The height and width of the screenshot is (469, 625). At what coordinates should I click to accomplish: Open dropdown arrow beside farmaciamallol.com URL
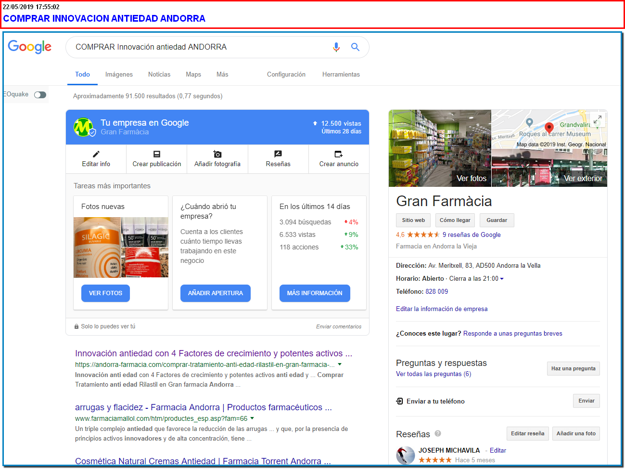pos(252,418)
